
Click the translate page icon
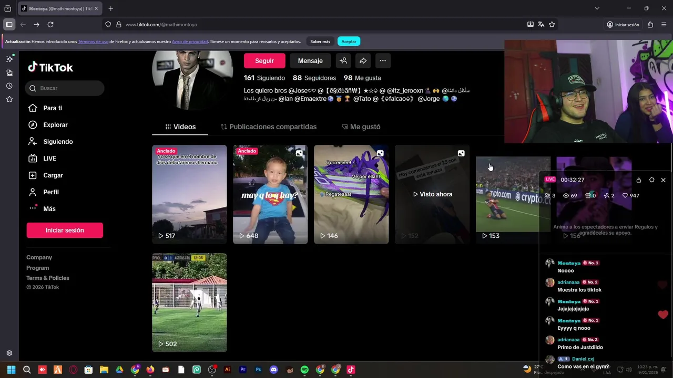541,24
